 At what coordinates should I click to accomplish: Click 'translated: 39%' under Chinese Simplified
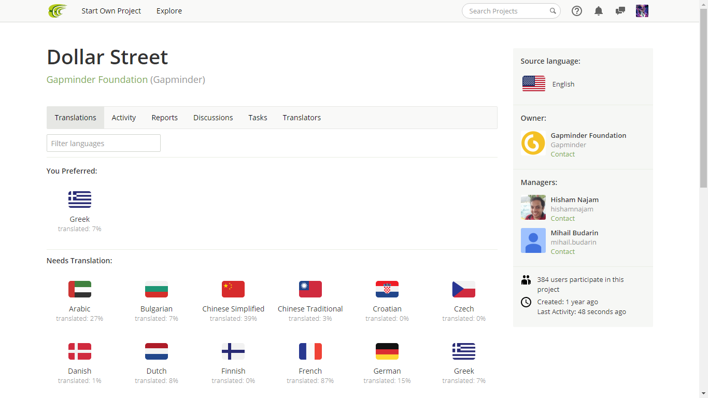(x=233, y=318)
